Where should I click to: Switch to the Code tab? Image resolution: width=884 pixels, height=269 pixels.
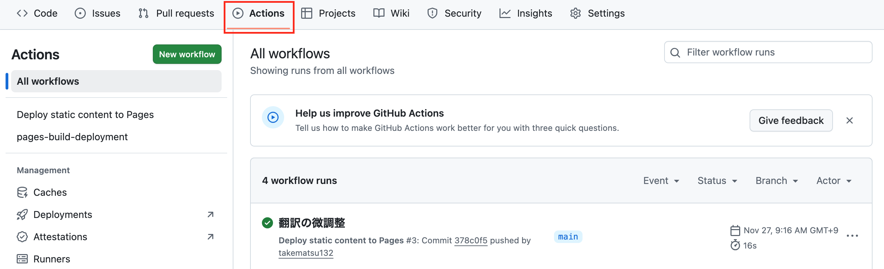37,13
